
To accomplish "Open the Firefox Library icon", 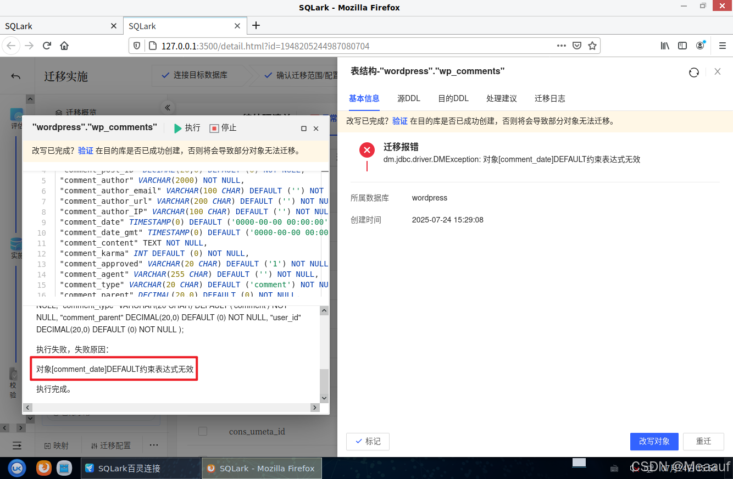I will (665, 46).
